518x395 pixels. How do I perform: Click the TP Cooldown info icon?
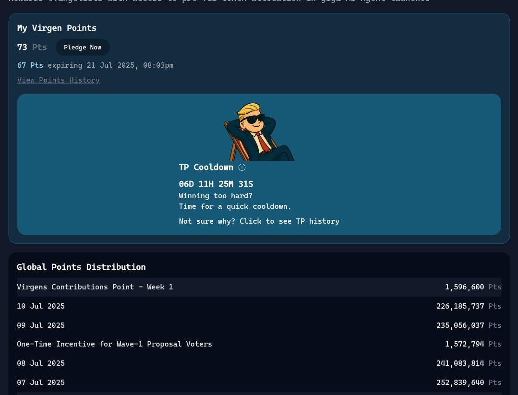(242, 168)
